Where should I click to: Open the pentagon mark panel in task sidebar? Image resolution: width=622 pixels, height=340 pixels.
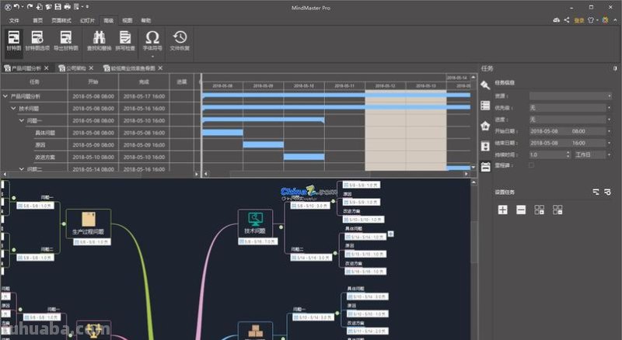tap(485, 126)
